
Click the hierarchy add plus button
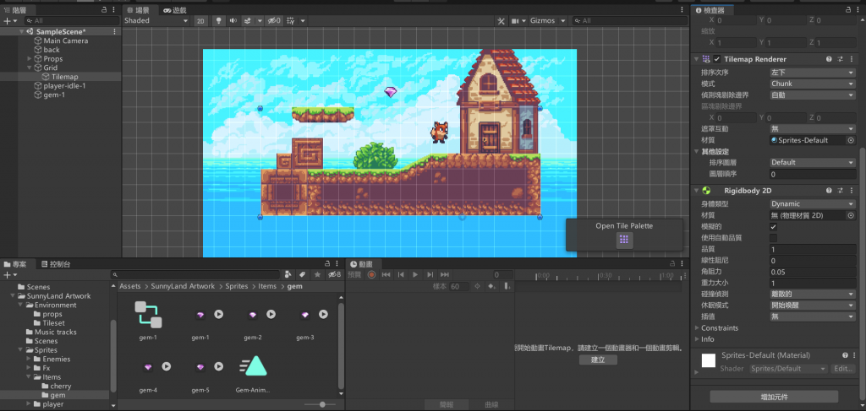point(7,20)
